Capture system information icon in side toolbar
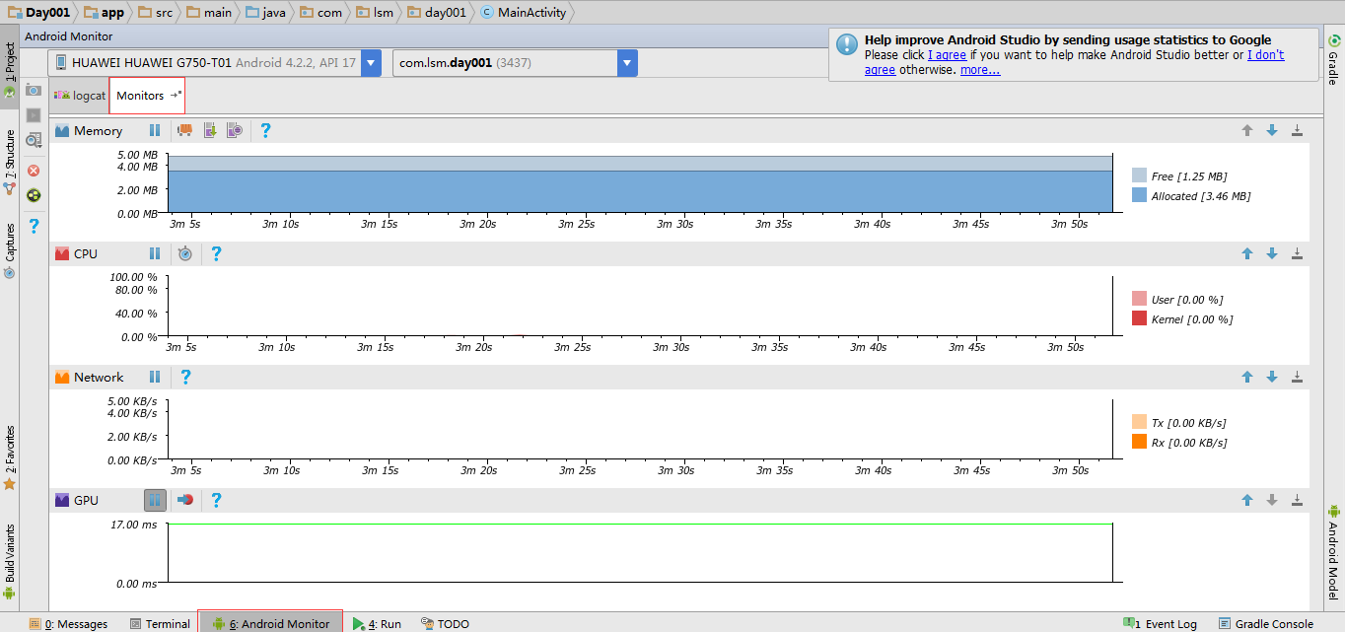Image resolution: width=1345 pixels, height=632 pixels. [34, 140]
